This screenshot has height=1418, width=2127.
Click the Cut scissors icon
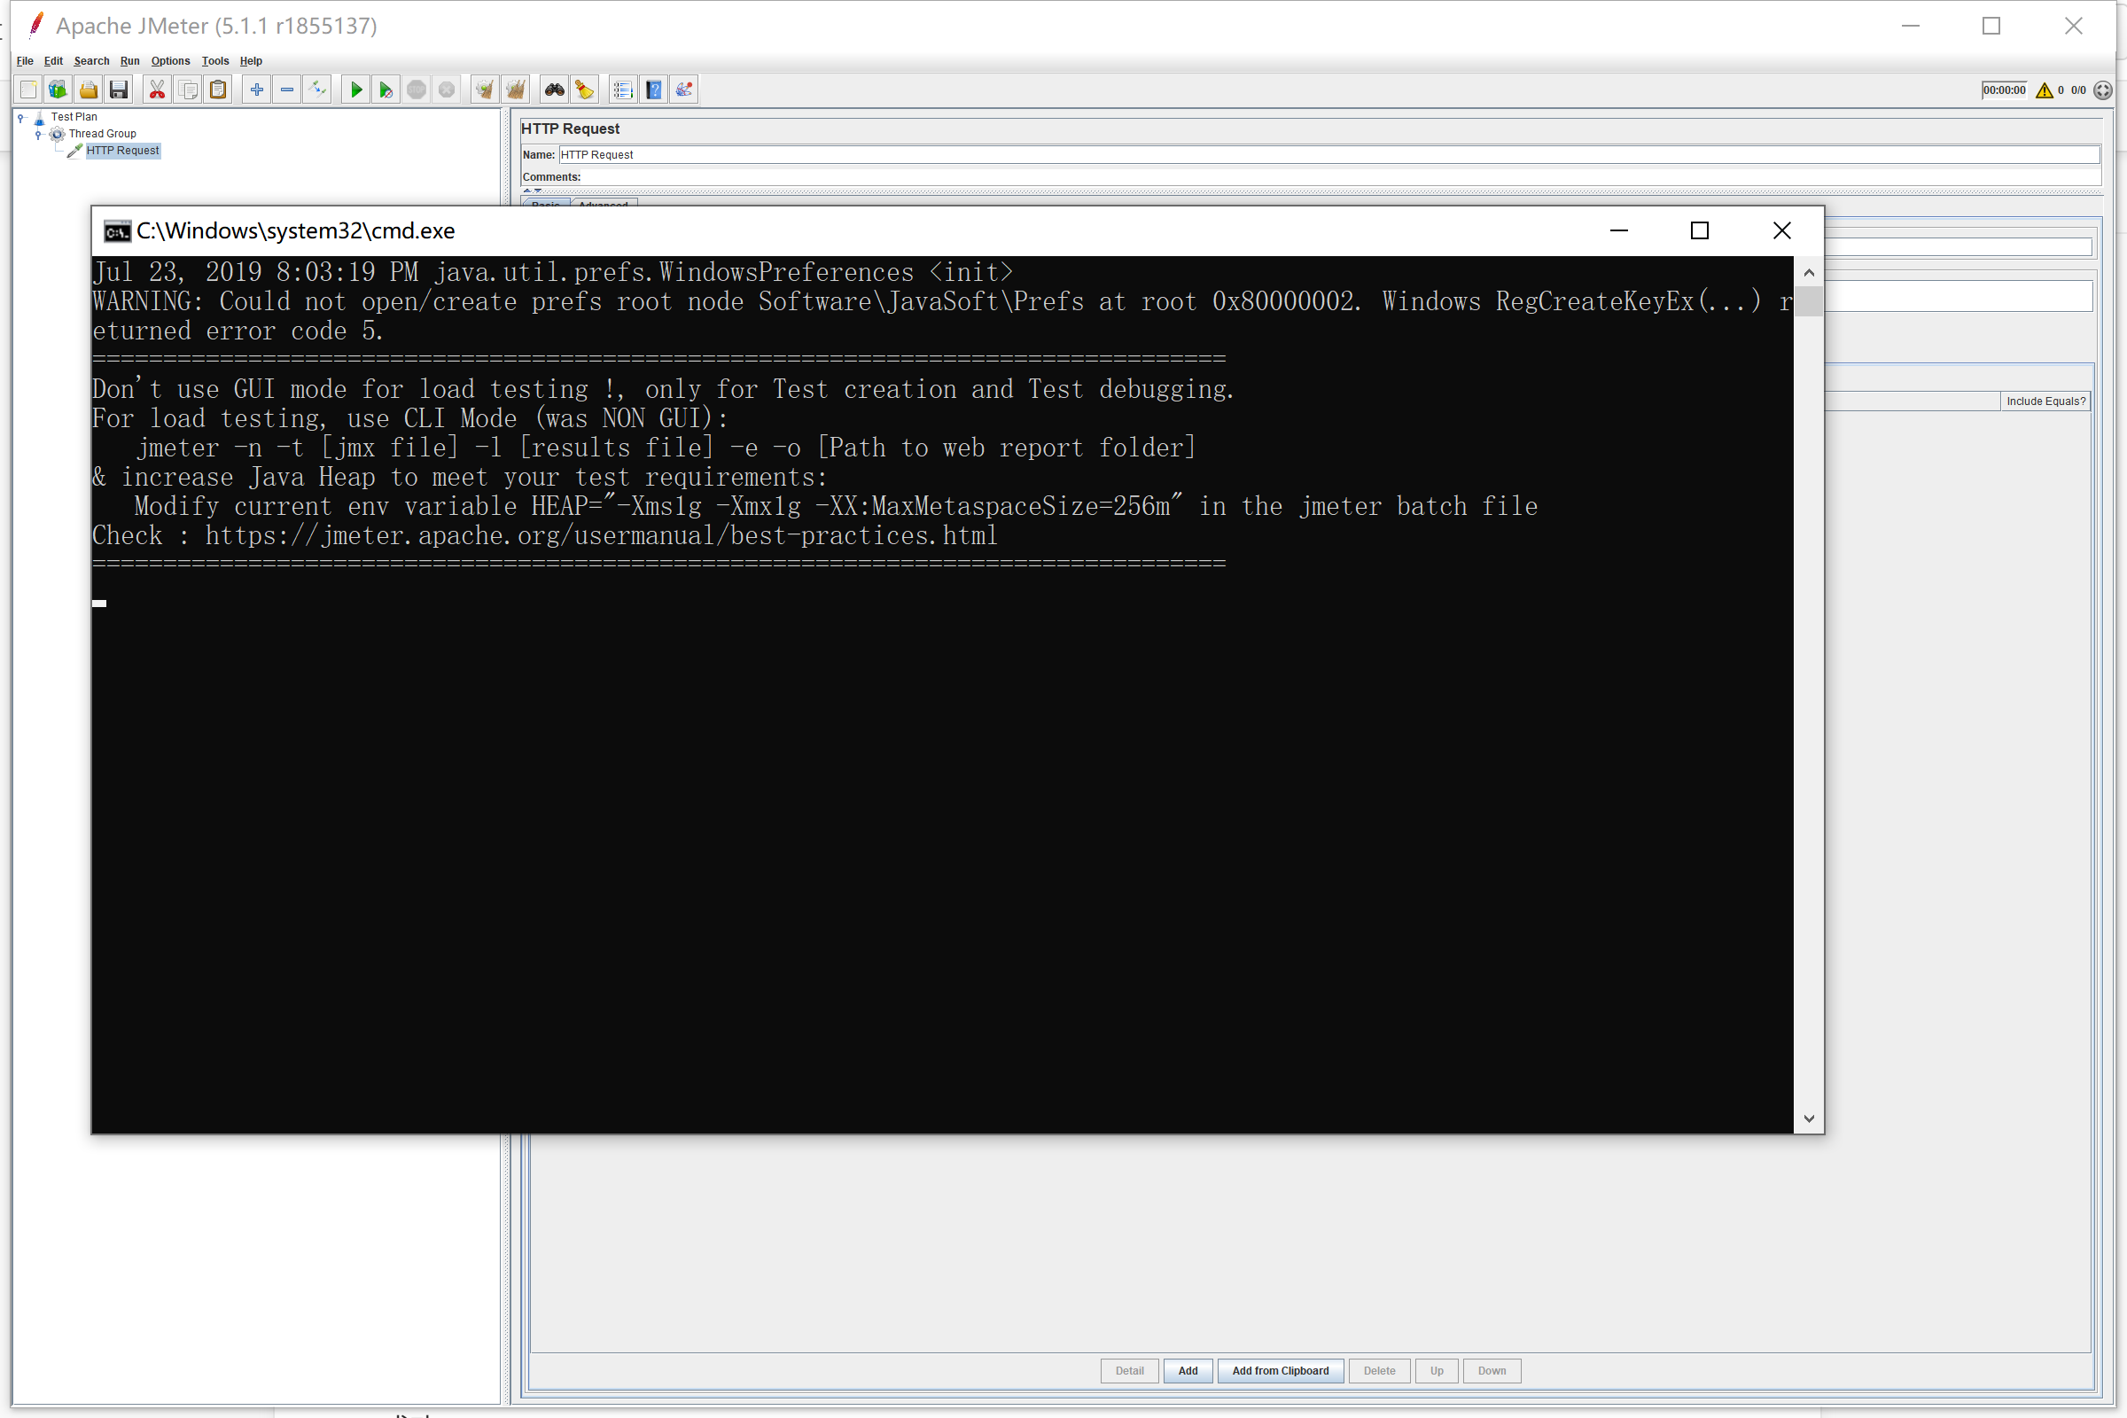(x=158, y=90)
